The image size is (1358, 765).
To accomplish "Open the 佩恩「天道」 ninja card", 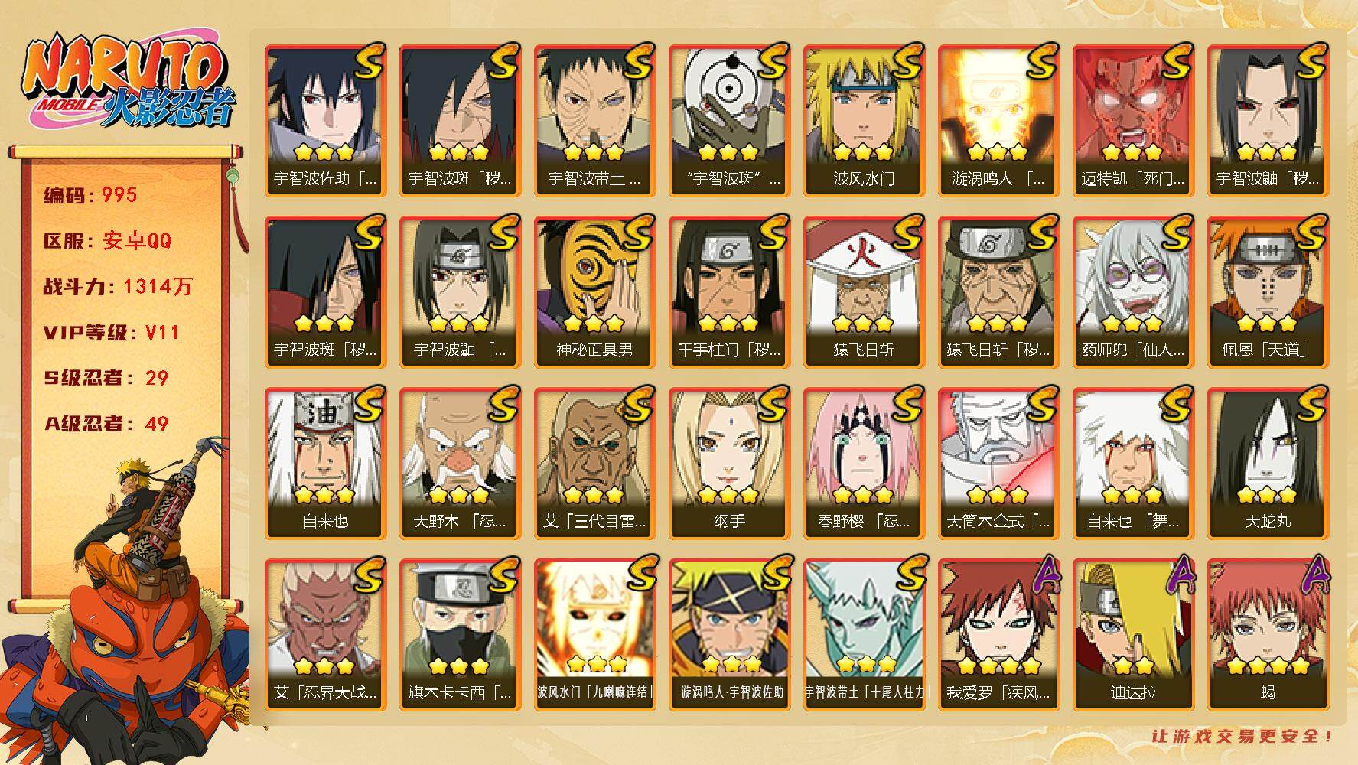I will (x=1268, y=291).
